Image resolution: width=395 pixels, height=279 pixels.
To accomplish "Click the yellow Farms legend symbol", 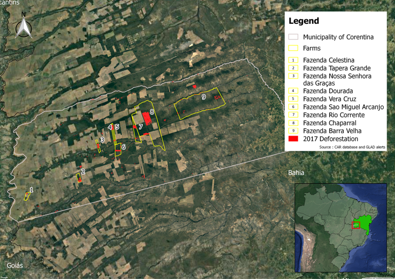I will [x=293, y=48].
